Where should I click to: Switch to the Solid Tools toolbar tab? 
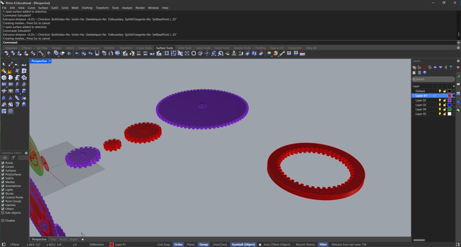click(184, 48)
